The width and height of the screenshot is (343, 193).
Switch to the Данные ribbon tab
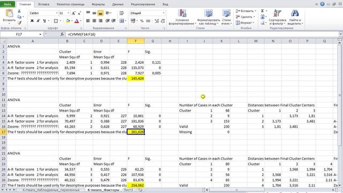pyautogui.click(x=118, y=4)
